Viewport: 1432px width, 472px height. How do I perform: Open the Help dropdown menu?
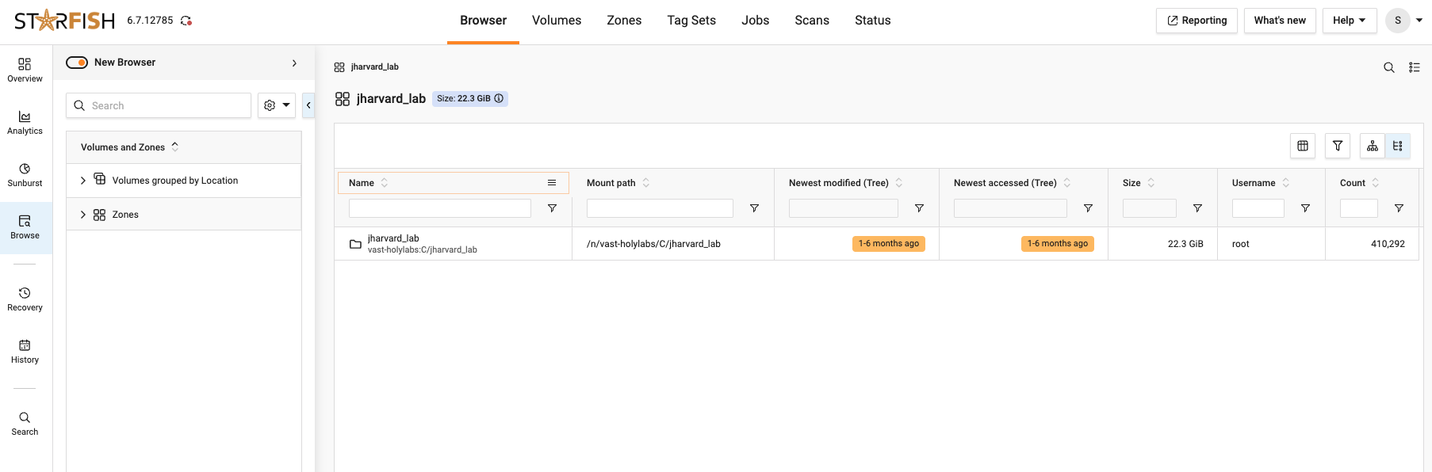coord(1349,21)
